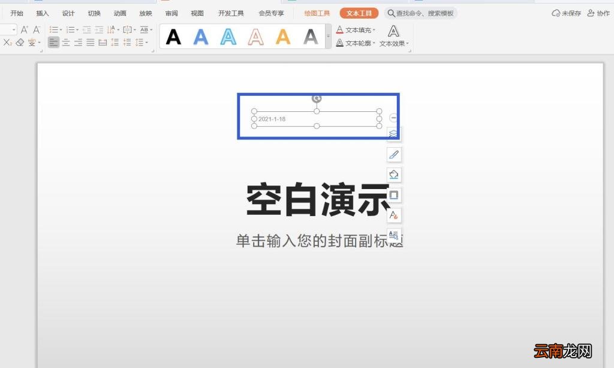Apply the yellow-orange gradient WordArt style
This screenshot has width=614, height=368.
pyautogui.click(x=283, y=37)
